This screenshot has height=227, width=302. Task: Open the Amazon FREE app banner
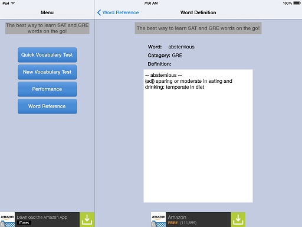[198, 219]
